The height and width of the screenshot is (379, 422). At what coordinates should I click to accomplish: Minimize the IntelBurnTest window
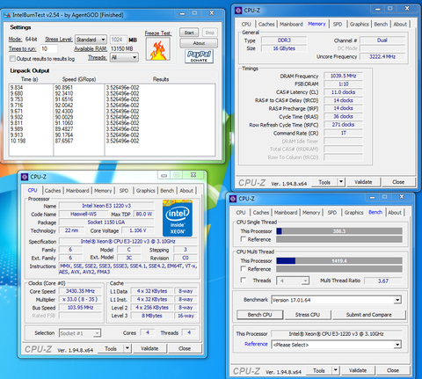coord(182,13)
